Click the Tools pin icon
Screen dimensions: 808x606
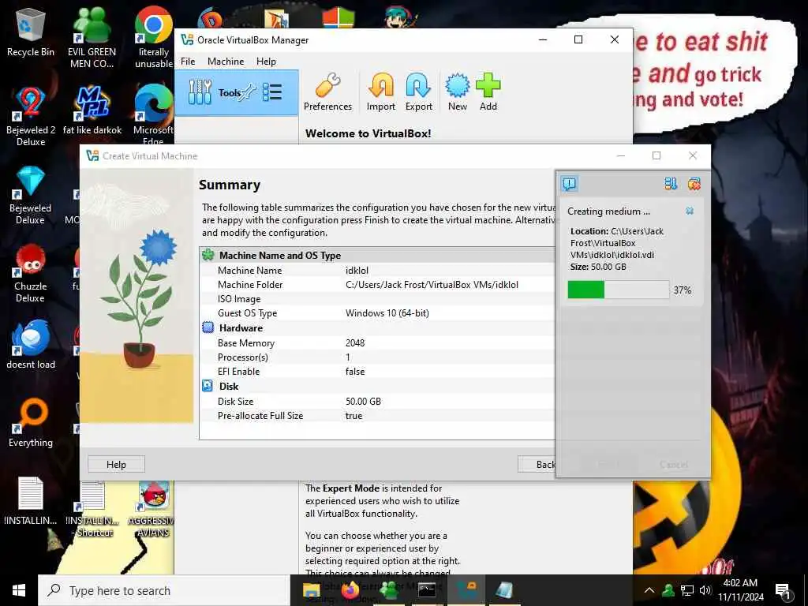pyautogui.click(x=249, y=92)
